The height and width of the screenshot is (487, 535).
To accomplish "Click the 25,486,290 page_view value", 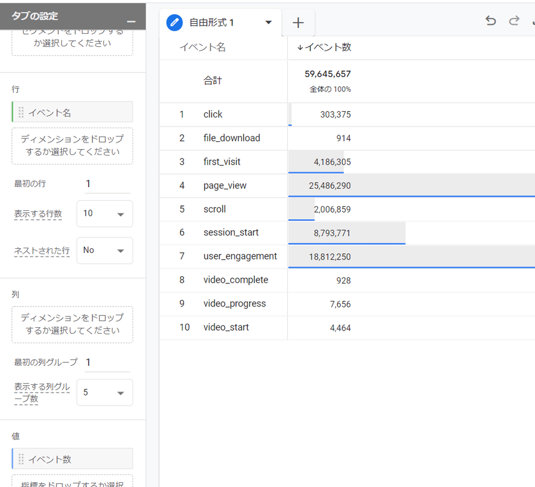I will click(329, 186).
